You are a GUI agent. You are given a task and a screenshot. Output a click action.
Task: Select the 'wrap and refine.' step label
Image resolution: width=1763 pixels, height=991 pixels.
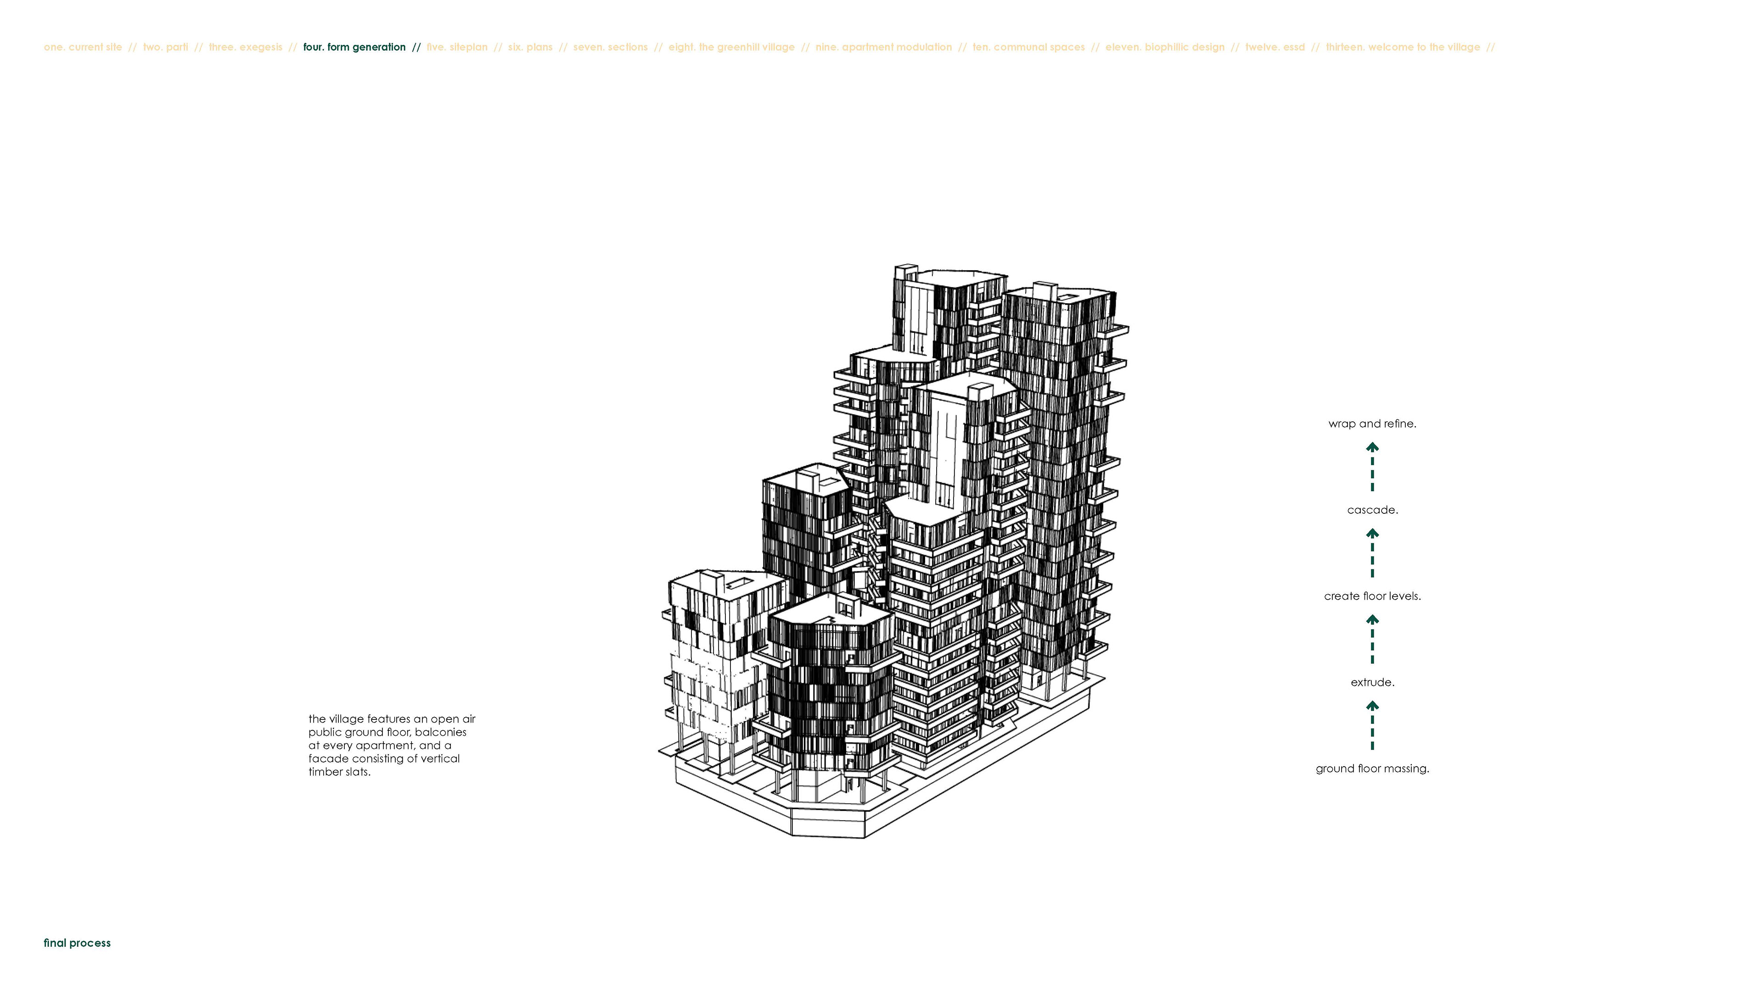(x=1372, y=424)
